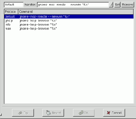Select the default protocol row

click(69, 17)
